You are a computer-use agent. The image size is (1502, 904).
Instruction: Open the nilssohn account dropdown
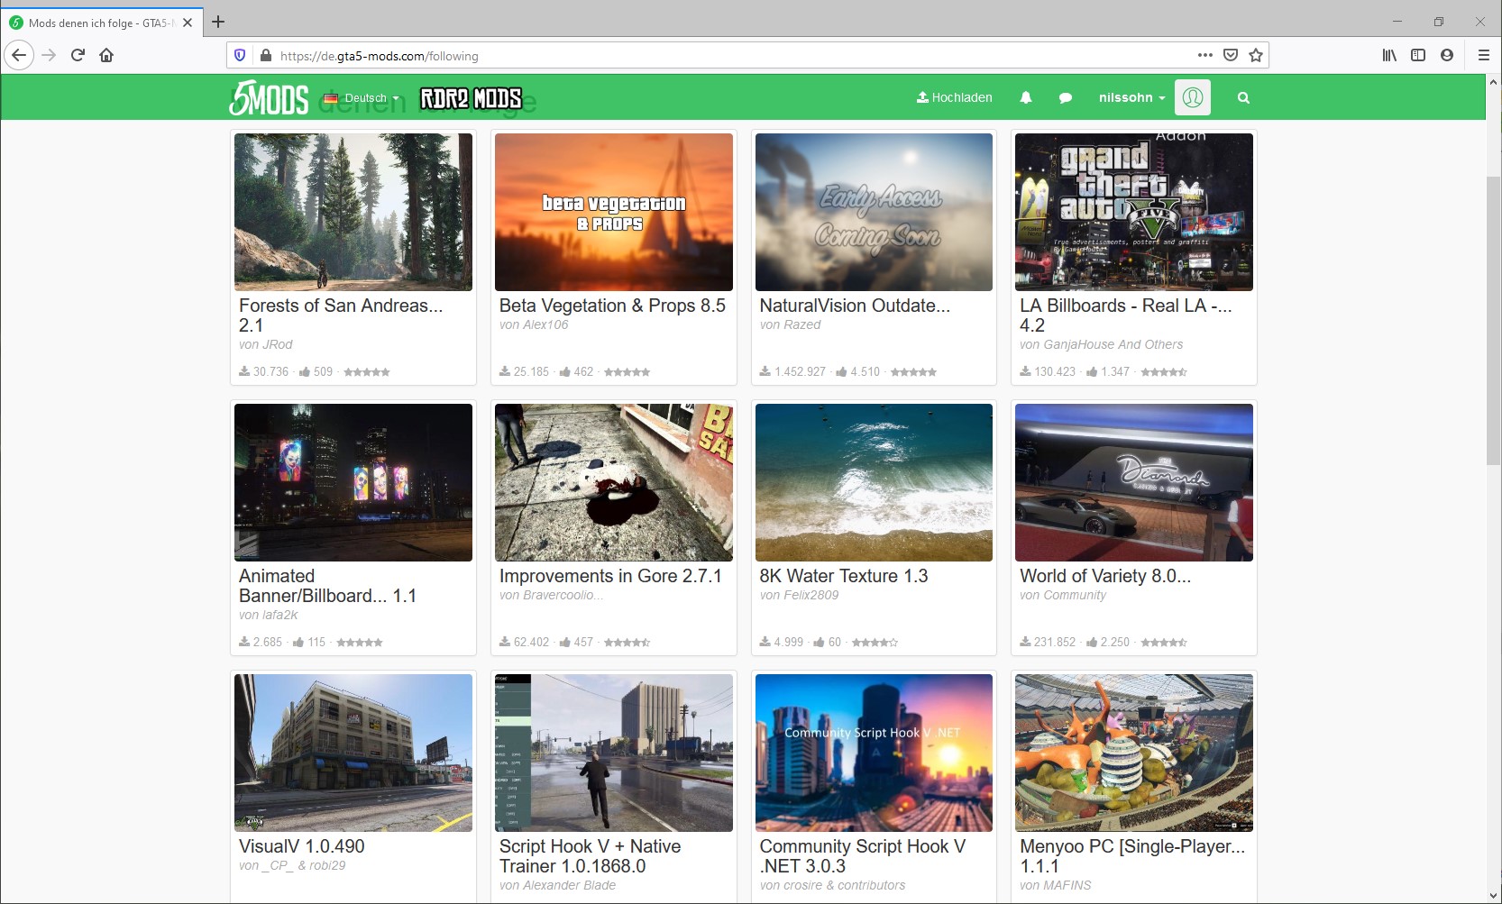tap(1131, 97)
